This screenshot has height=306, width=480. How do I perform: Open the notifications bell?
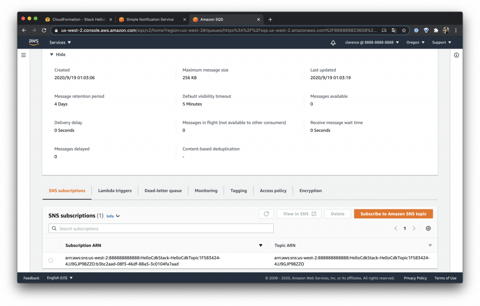click(333, 43)
